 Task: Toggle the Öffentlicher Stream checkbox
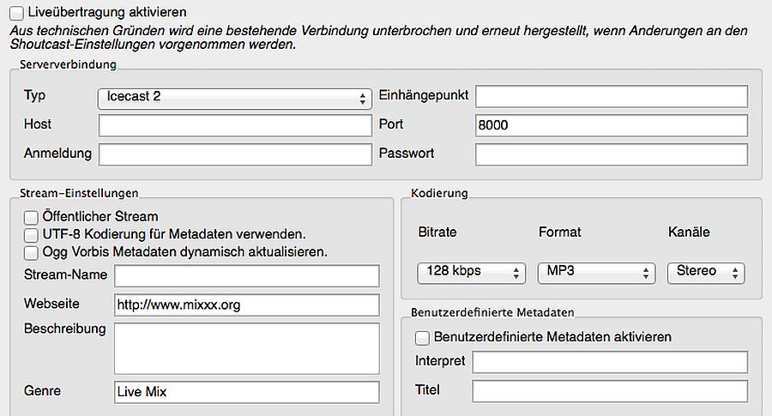(x=32, y=217)
